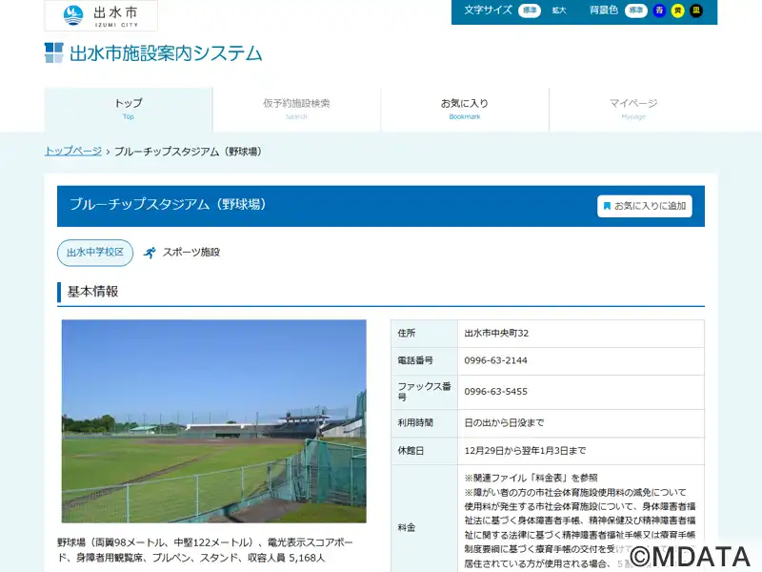Set text size to 拡大
The height and width of the screenshot is (572, 762).
(559, 10)
